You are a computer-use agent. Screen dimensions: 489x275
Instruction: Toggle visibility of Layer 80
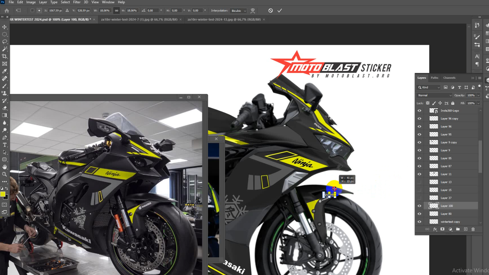click(x=419, y=214)
